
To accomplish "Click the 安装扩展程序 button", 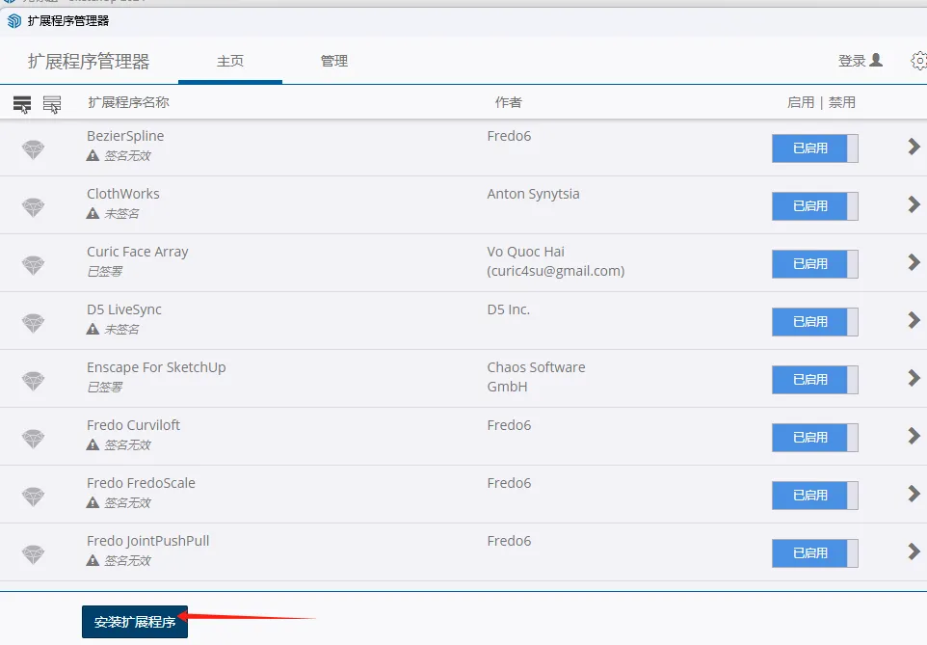I will coord(135,622).
